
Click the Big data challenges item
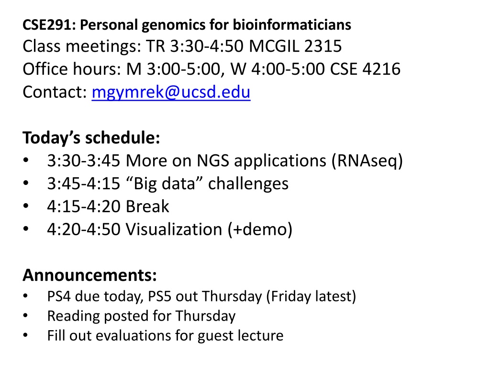[168, 184]
